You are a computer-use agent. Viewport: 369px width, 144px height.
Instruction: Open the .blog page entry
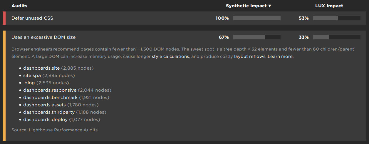tap(29, 83)
